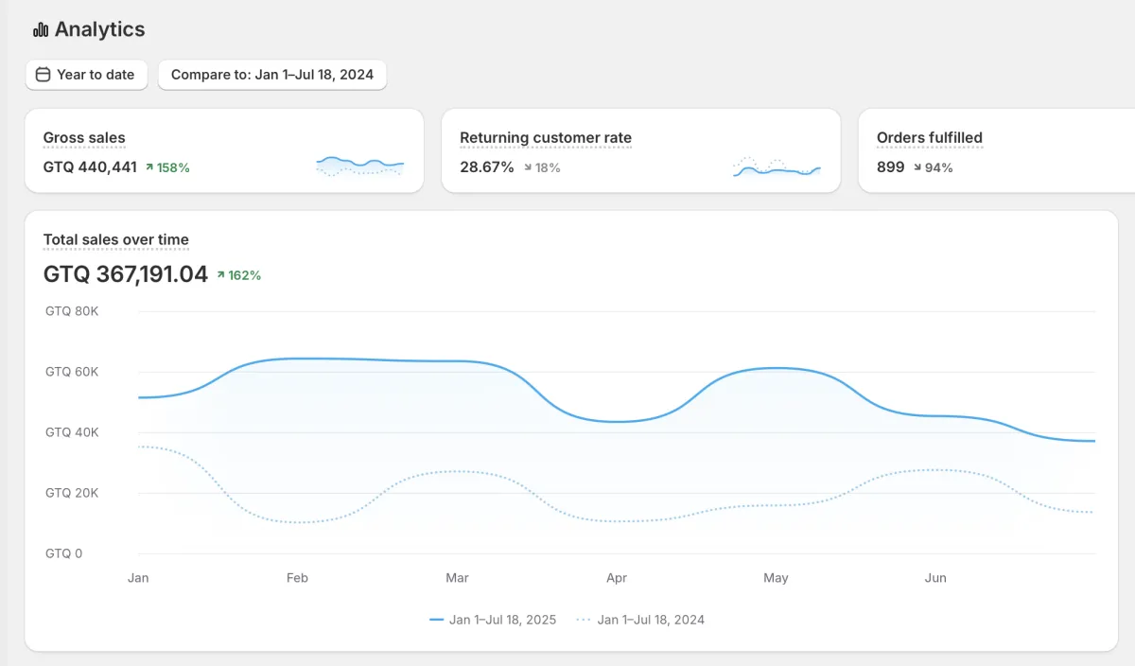
Task: Click the Returning customer rate down-arrow icon
Action: tap(528, 167)
